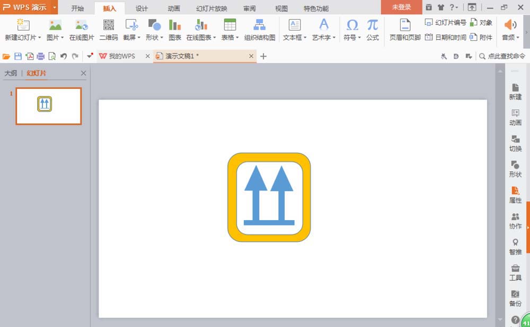Expand the 形状 shapes dropdown

click(155, 38)
